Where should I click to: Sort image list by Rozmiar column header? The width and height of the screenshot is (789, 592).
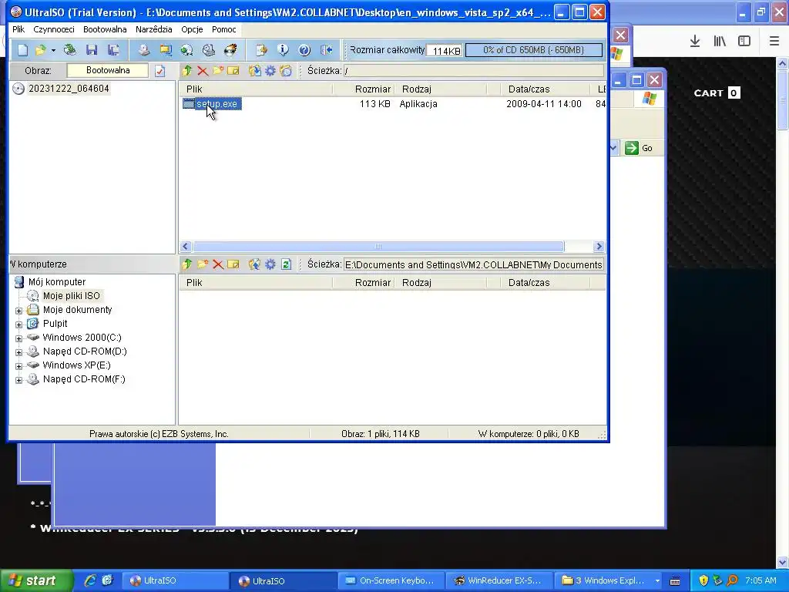pos(364,89)
